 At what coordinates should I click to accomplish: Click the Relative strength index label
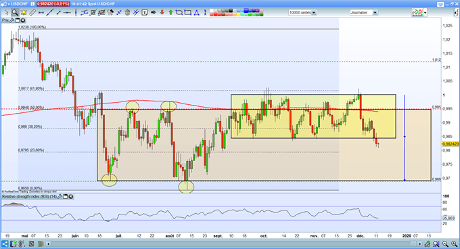[29, 196]
